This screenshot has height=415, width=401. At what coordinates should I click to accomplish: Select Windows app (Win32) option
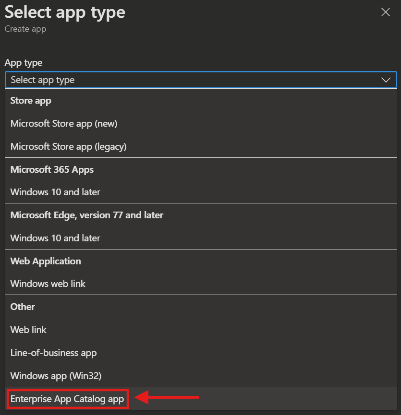pyautogui.click(x=201, y=376)
